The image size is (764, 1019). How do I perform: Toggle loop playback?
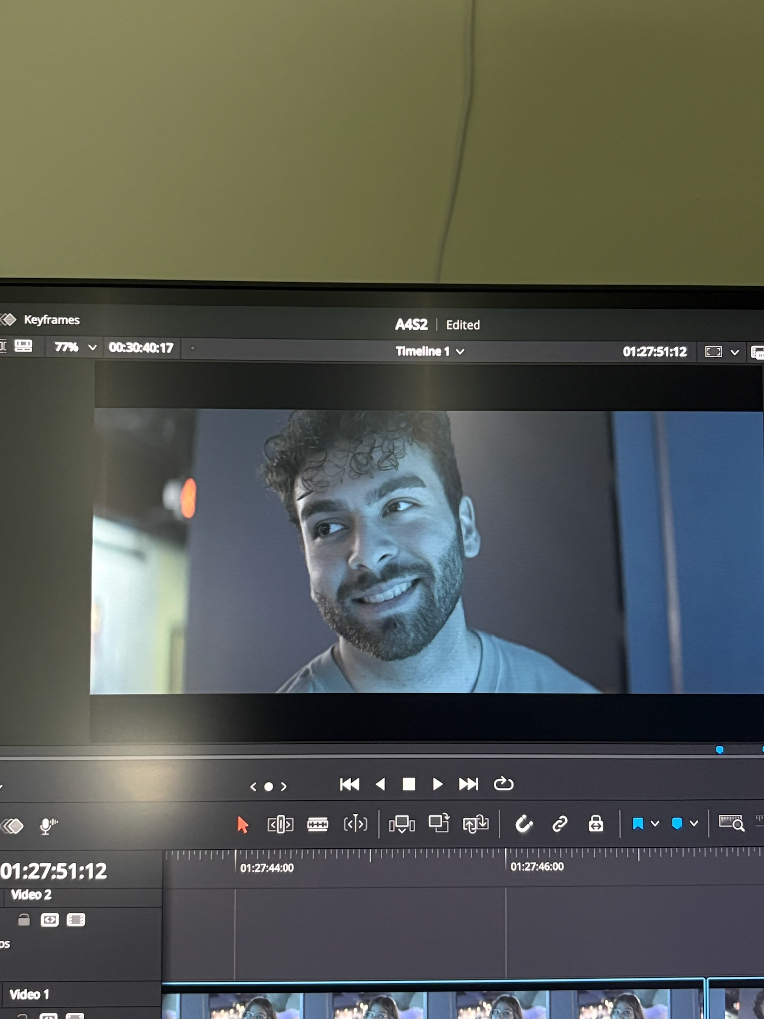(503, 784)
